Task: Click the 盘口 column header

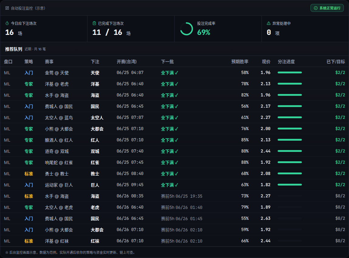Action: click(x=8, y=62)
